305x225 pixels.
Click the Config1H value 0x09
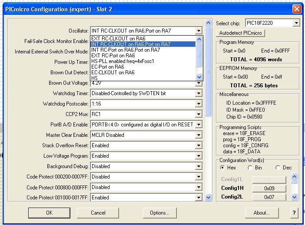[269, 188]
